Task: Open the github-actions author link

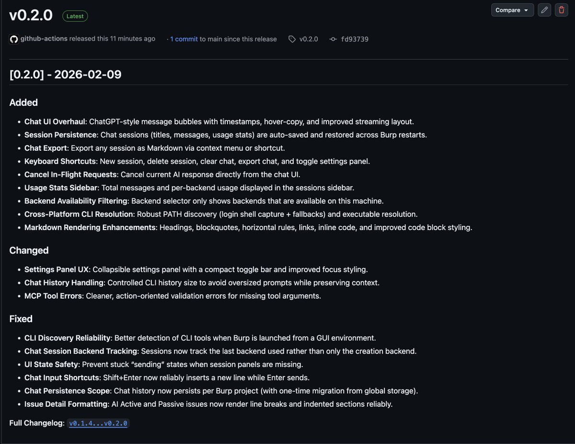Action: (44, 39)
